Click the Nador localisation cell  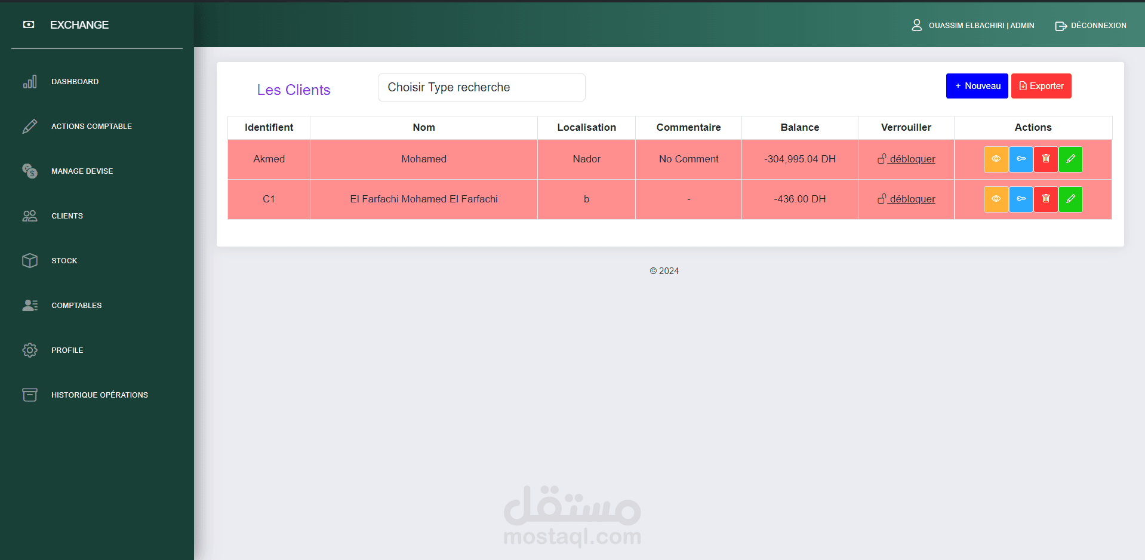(x=586, y=159)
